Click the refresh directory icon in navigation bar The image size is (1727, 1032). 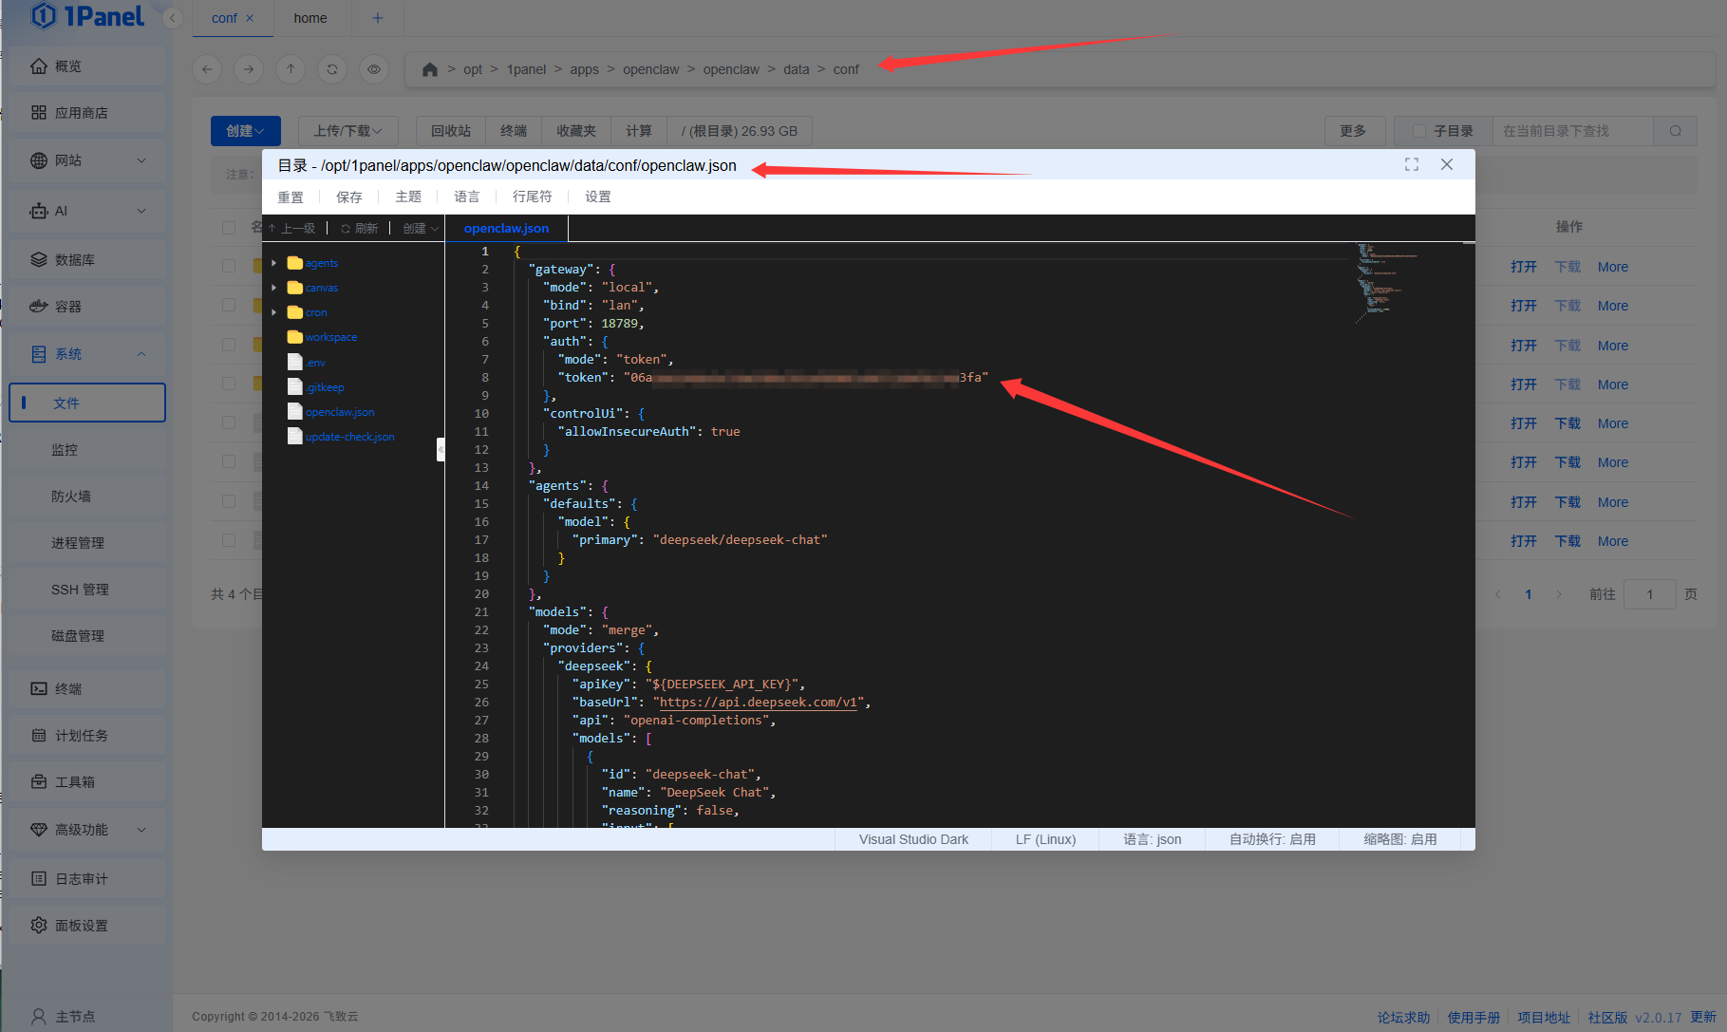point(332,69)
